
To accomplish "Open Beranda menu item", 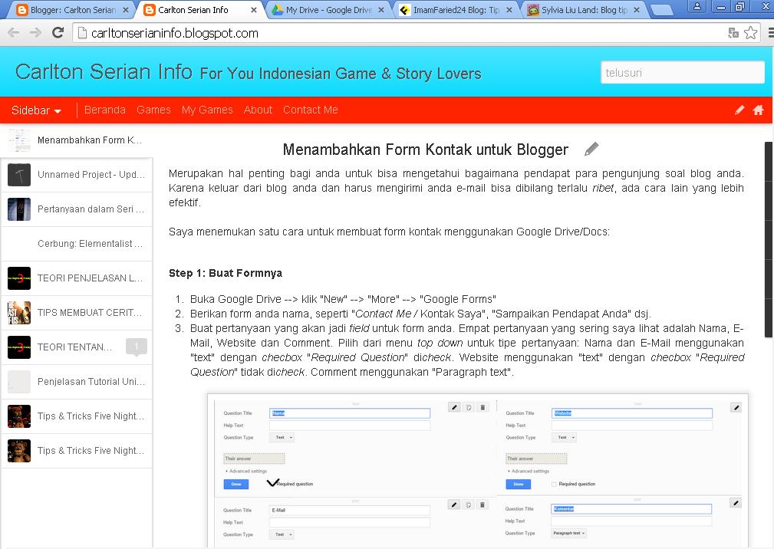I will tap(104, 110).
